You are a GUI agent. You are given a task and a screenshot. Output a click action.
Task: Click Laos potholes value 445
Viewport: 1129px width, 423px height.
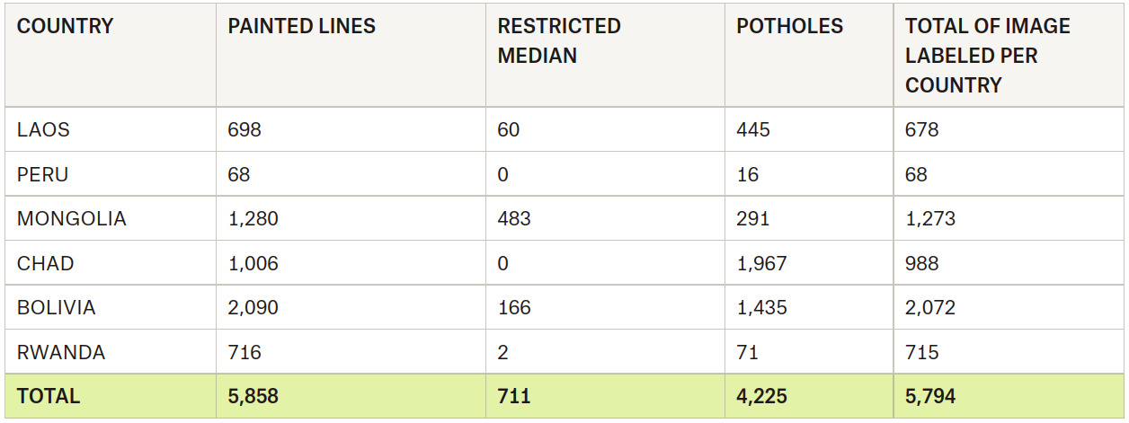(x=753, y=129)
